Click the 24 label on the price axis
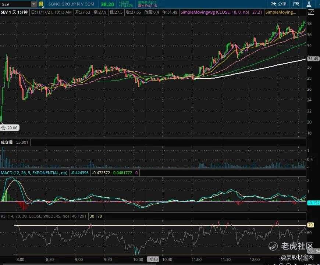The height and width of the screenshot is (265, 320). click(310, 100)
